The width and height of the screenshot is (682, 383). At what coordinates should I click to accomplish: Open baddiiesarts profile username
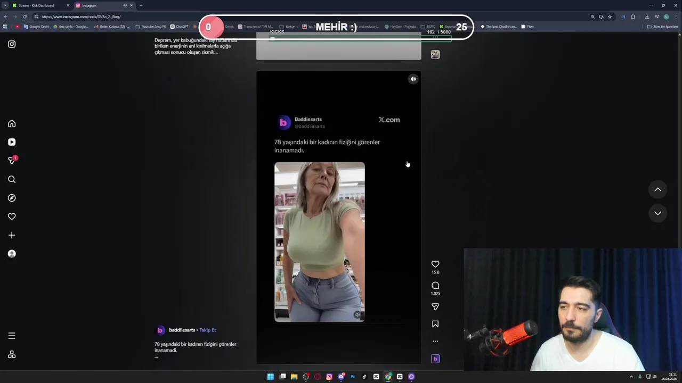coord(182,330)
